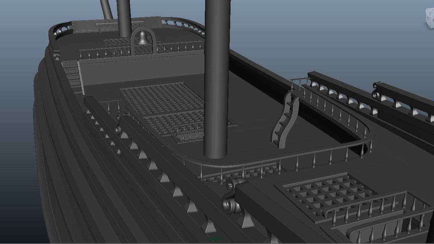434x244 pixels.
Task: Select the upper deck balustrade right of the bell
Action: [x=180, y=47]
